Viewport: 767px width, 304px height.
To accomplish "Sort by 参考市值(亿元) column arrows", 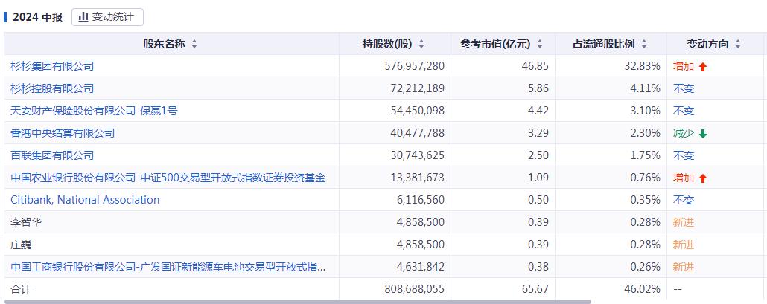I will (540, 45).
